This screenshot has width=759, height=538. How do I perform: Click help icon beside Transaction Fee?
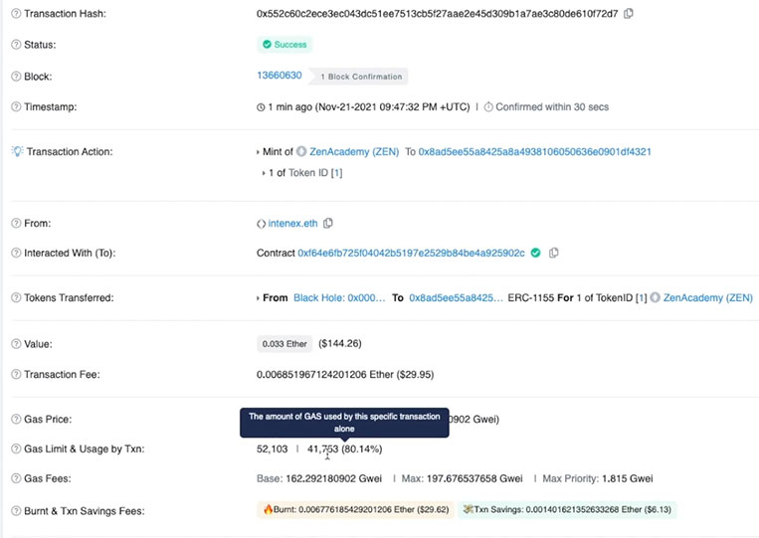tap(16, 374)
